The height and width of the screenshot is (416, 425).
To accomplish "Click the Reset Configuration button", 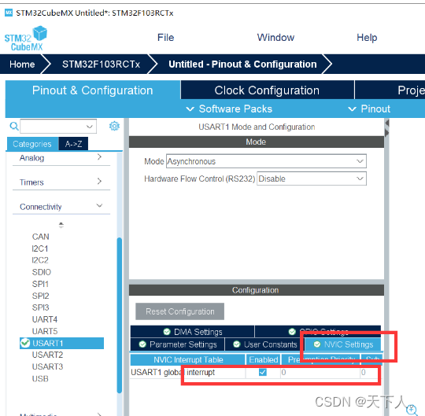I will pyautogui.click(x=179, y=311).
